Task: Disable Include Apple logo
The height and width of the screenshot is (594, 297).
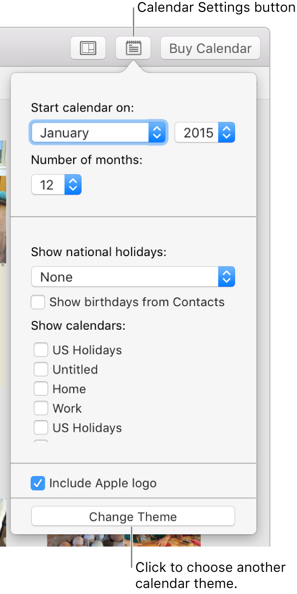Action: point(38,483)
